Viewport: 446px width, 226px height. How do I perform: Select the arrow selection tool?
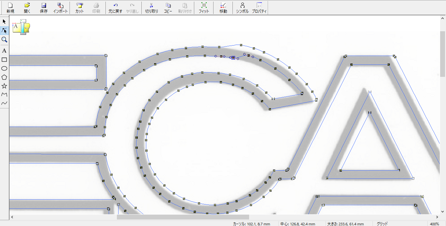coord(4,21)
